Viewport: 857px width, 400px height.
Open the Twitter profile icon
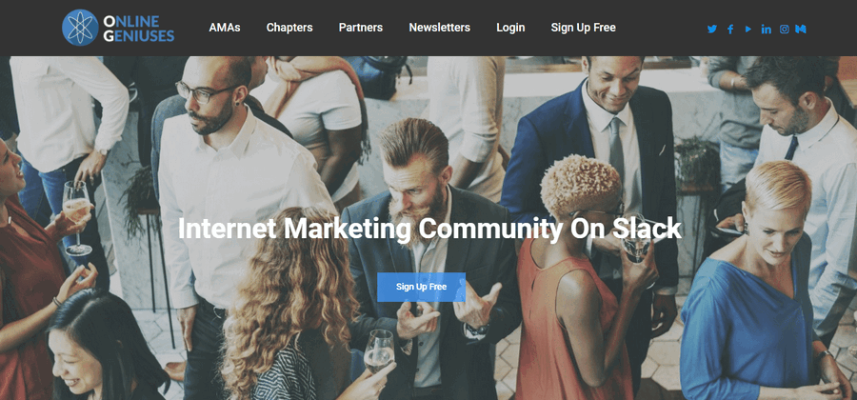coord(711,29)
